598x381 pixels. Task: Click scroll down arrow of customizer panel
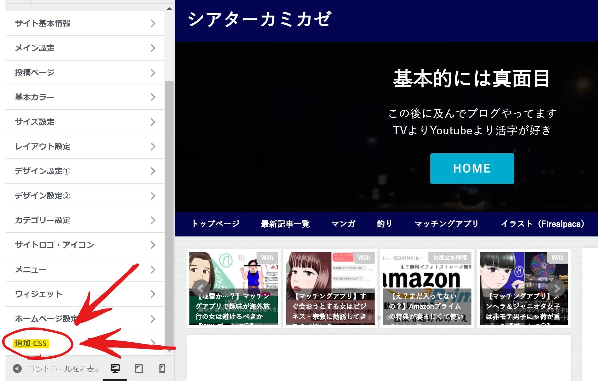pyautogui.click(x=169, y=351)
